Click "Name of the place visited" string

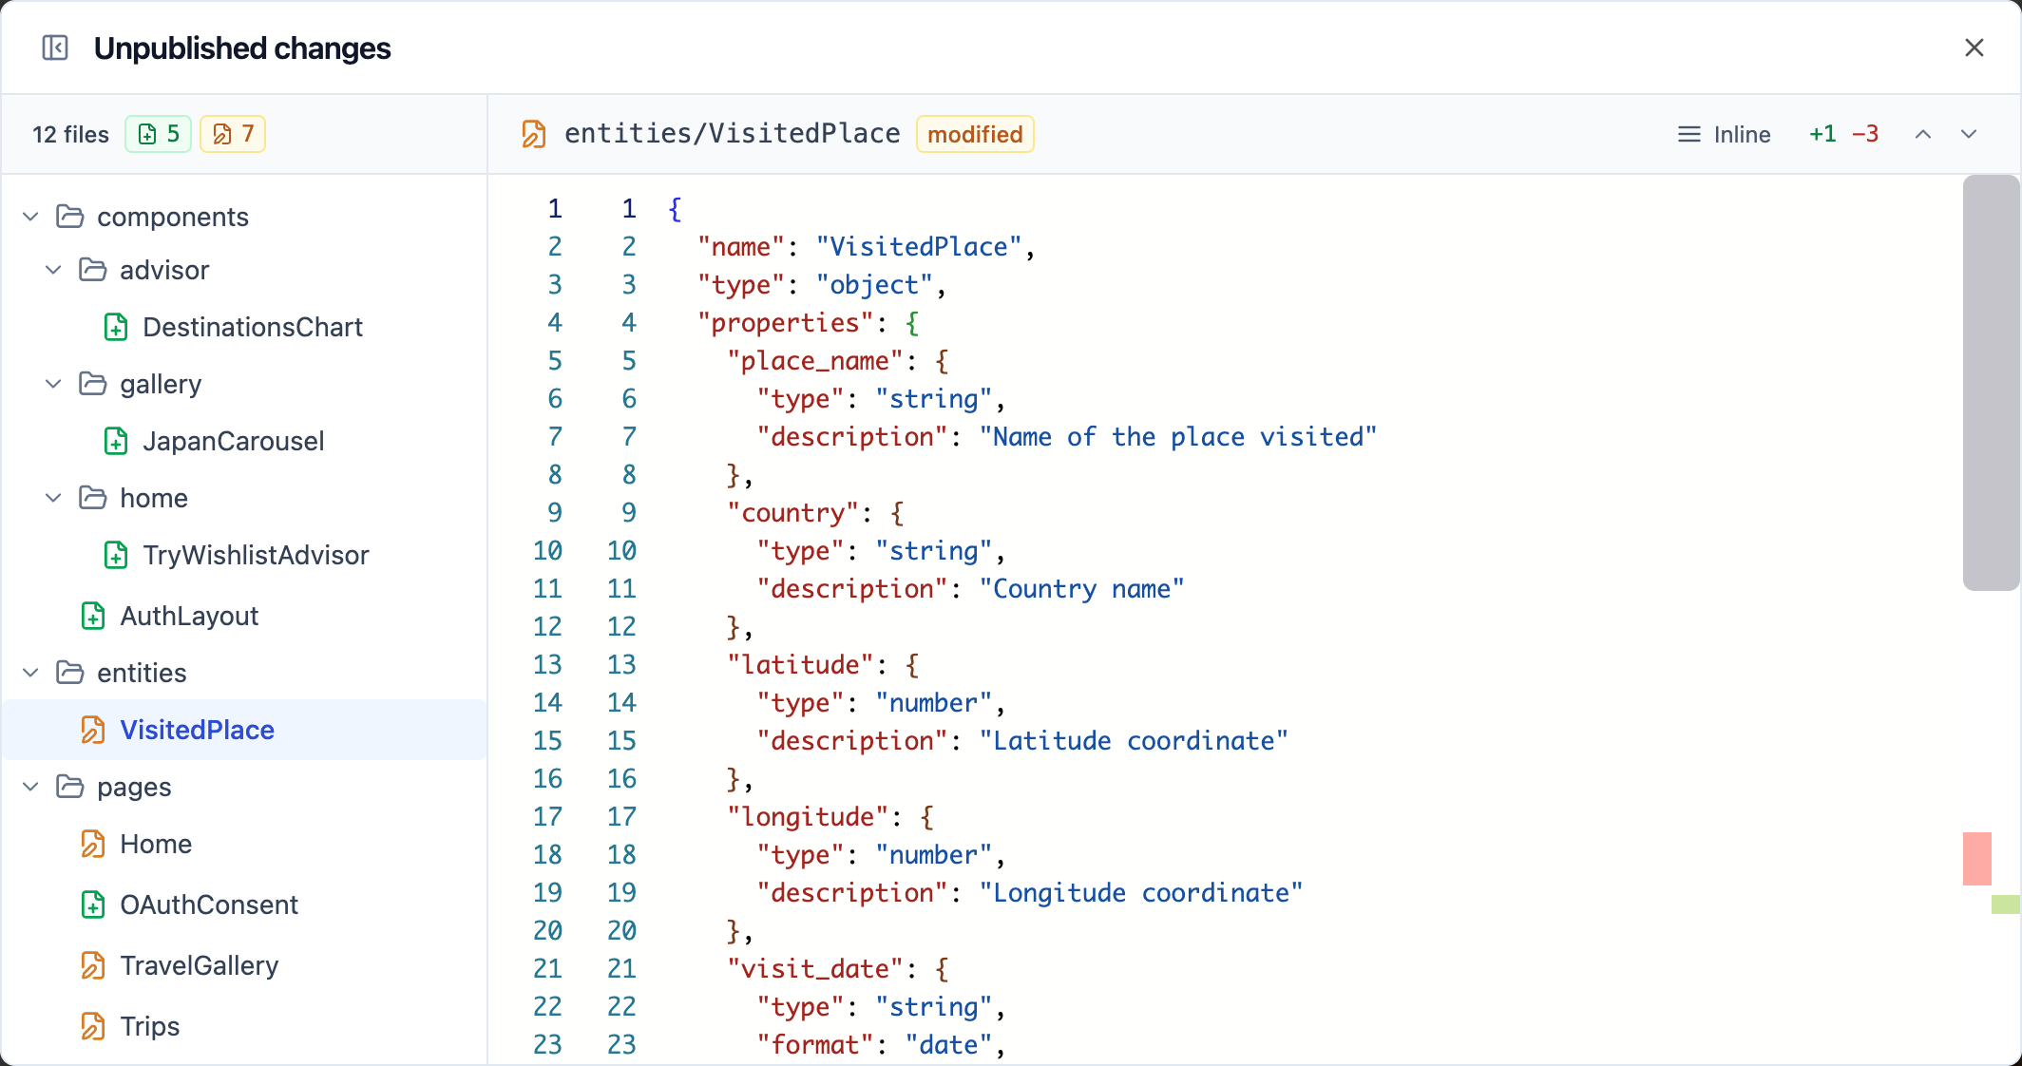pyautogui.click(x=1178, y=437)
